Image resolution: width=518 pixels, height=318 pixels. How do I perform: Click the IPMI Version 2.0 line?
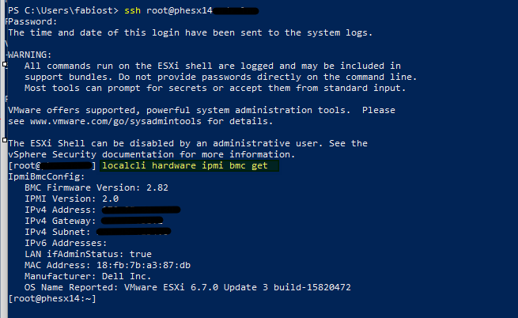coord(72,199)
